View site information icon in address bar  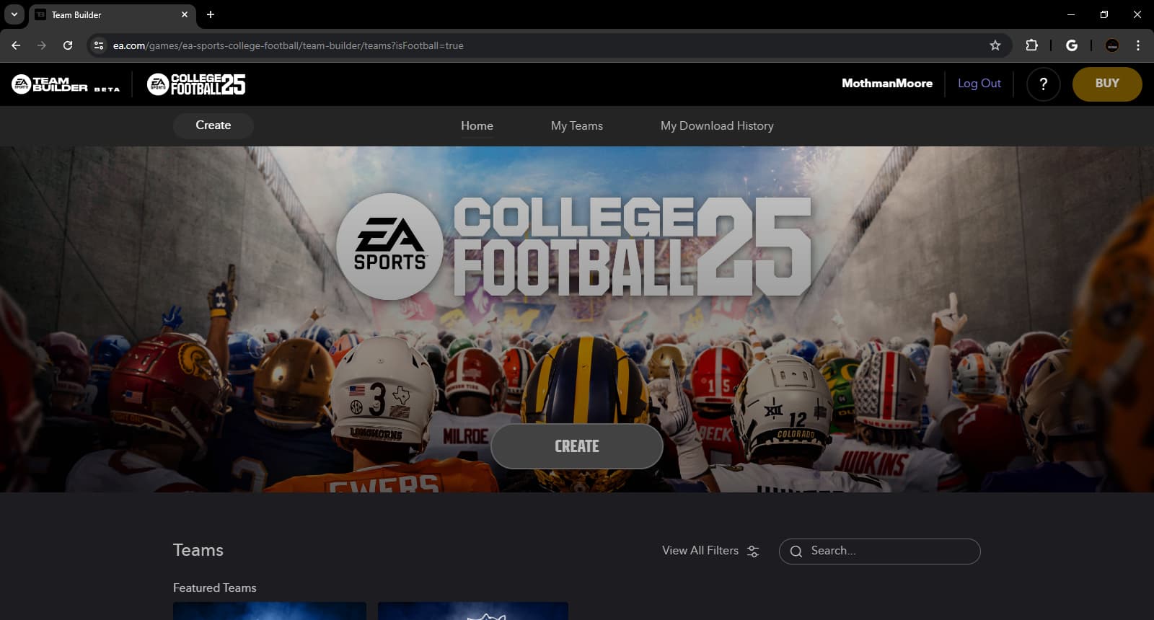point(99,45)
